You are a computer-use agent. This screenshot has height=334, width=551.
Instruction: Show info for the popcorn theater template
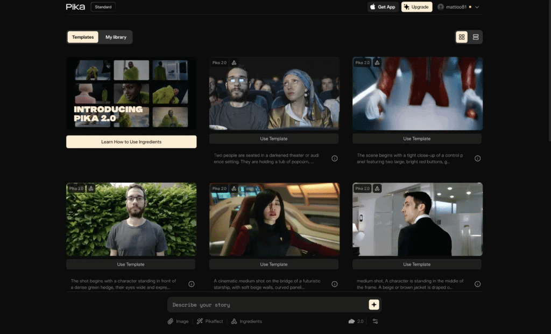334,158
